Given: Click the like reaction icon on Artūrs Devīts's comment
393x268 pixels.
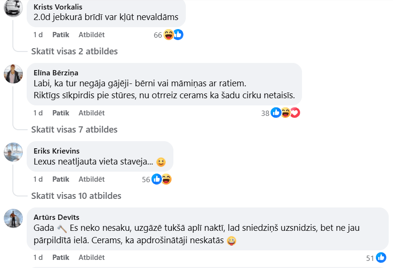Looking at the screenshot, I should click(x=381, y=258).
